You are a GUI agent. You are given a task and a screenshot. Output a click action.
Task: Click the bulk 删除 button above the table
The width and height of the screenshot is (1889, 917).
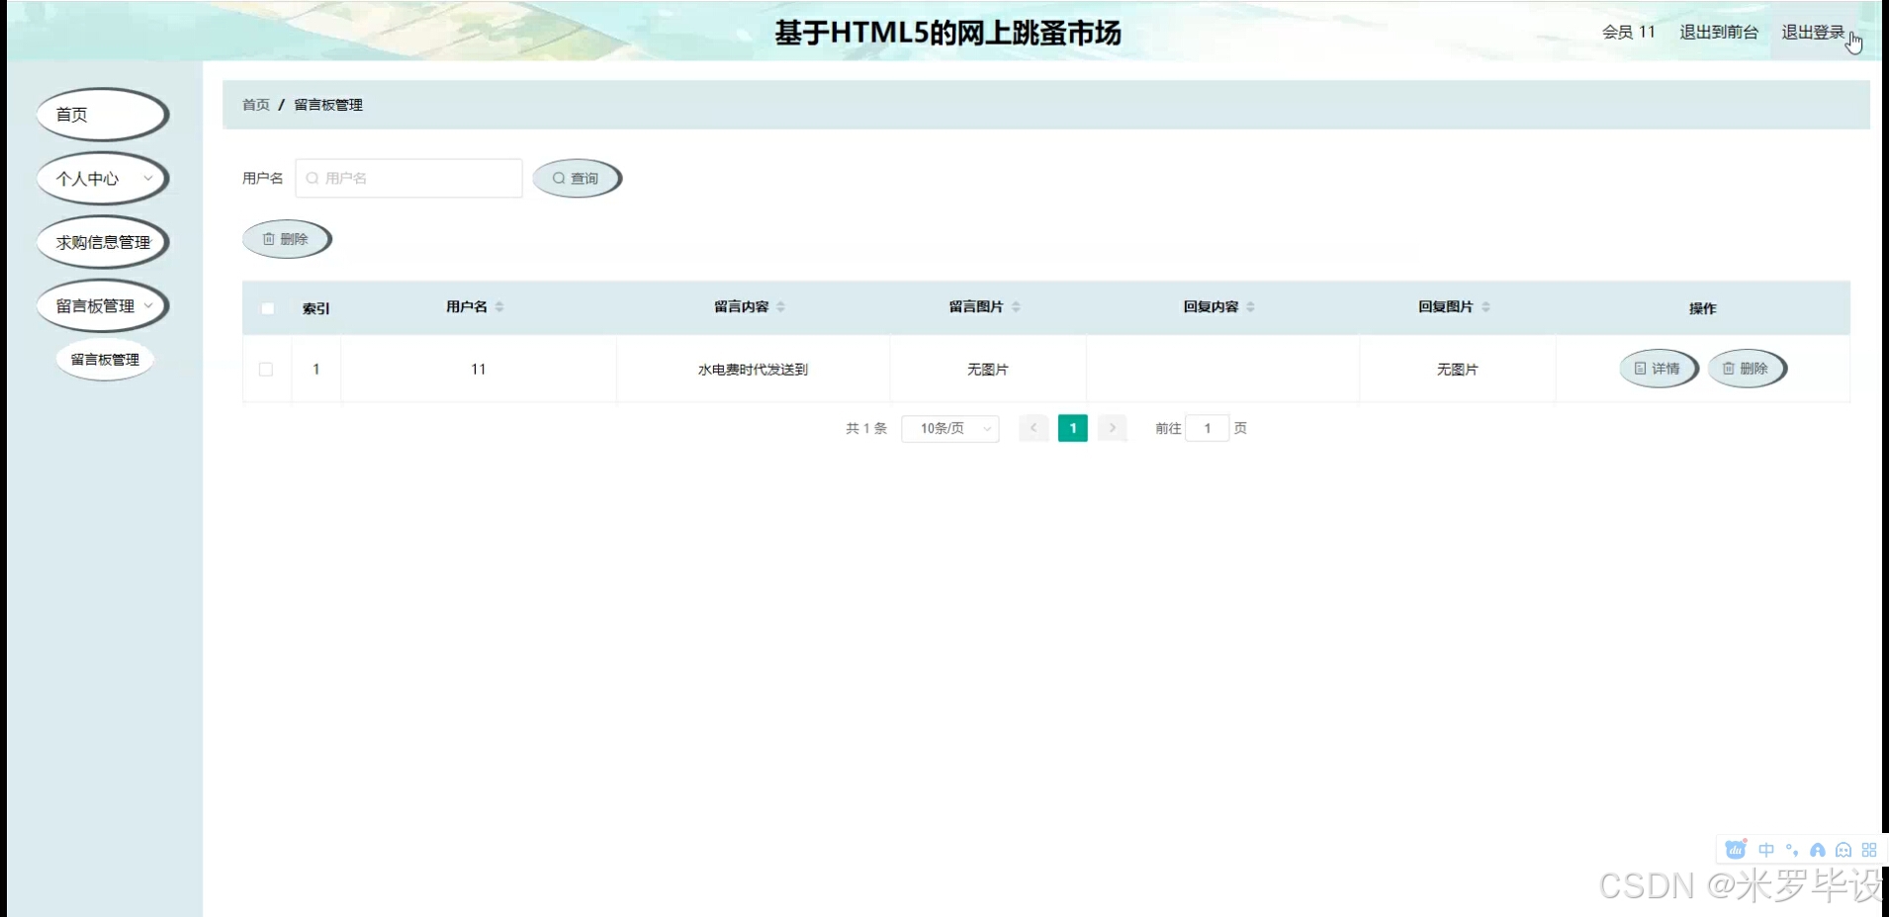click(287, 239)
